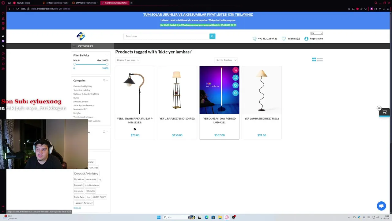The width and height of the screenshot is (392, 221).
Task: Open the shelf floor lamp LMD-1047 thumbnail
Action: pyautogui.click(x=177, y=91)
